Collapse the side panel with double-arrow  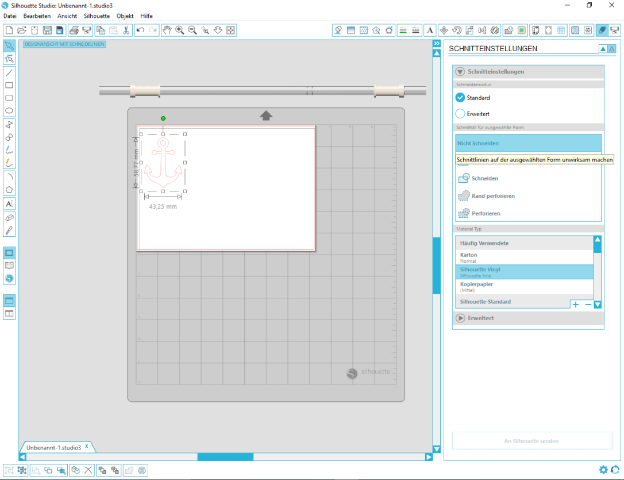(436, 44)
